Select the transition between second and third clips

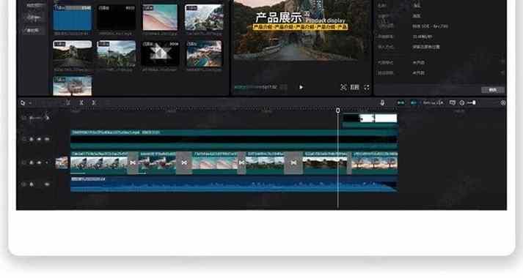[184, 163]
